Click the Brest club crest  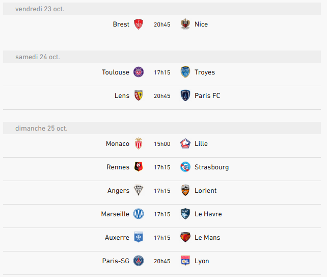tap(139, 24)
